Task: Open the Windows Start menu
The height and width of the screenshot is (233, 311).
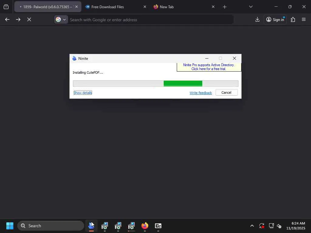Action: click(10, 226)
